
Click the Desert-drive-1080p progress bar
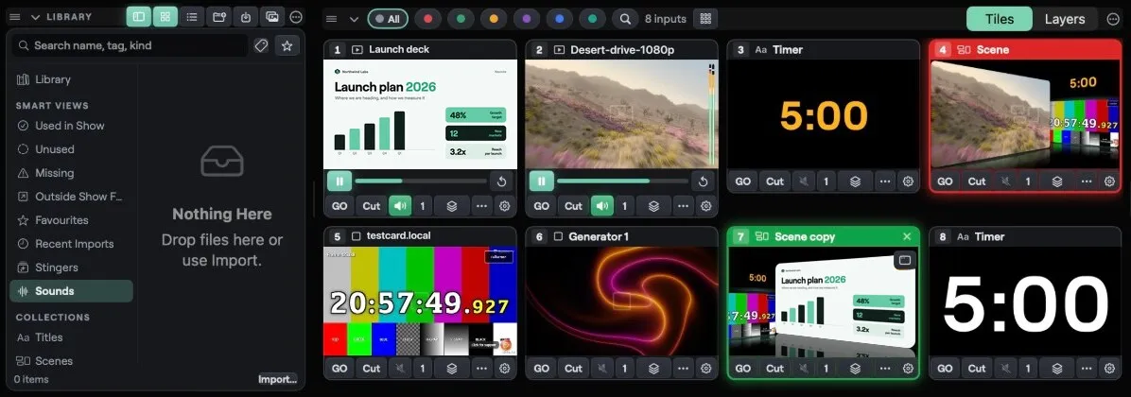pyautogui.click(x=622, y=181)
